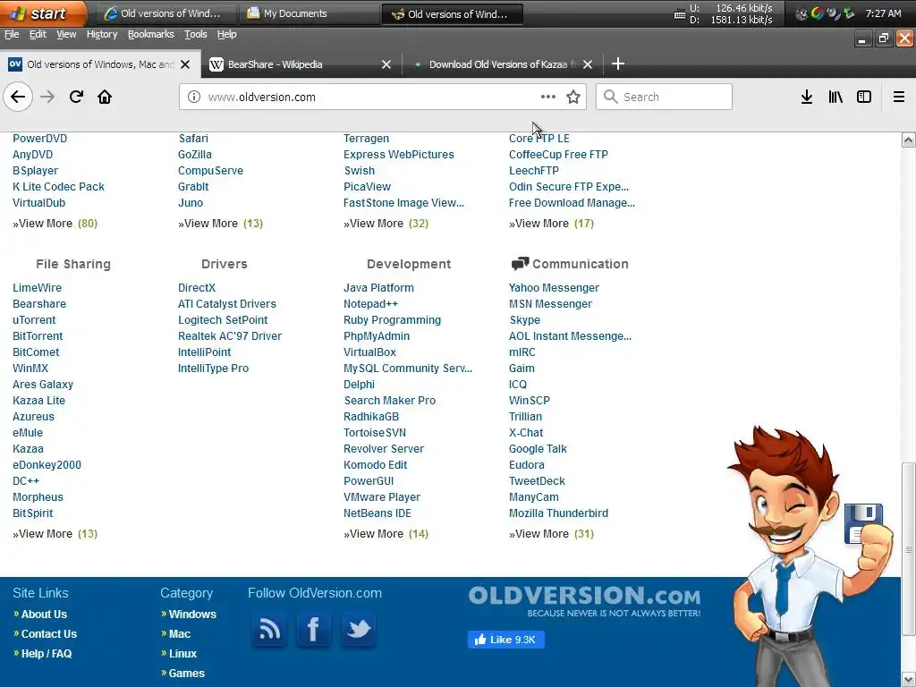Open OldVersion Facebook page icon
This screenshot has height=687, width=916.
click(314, 630)
